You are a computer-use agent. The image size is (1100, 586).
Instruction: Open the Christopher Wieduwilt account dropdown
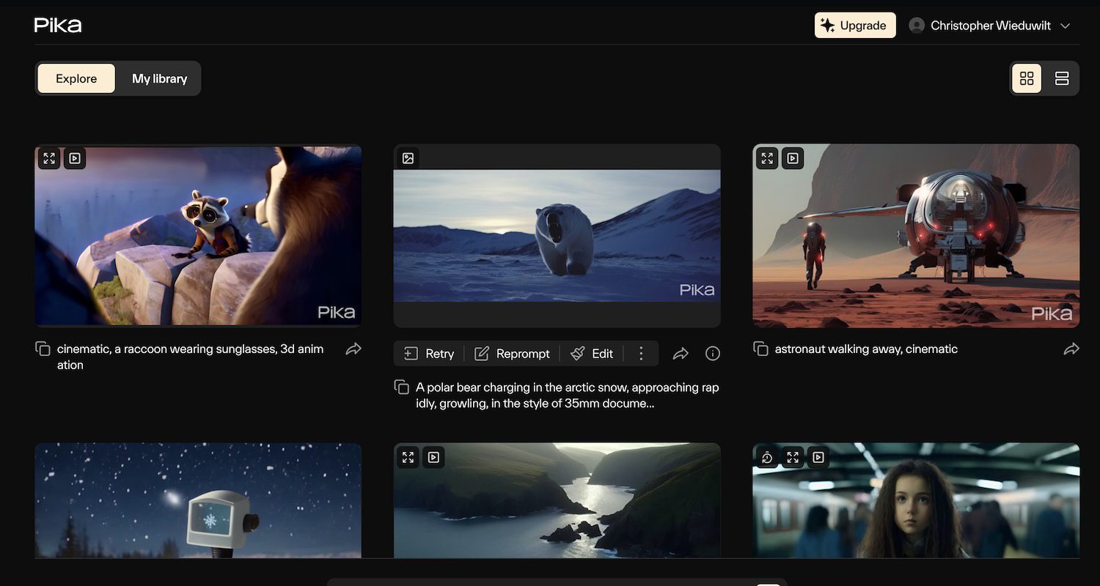point(990,26)
